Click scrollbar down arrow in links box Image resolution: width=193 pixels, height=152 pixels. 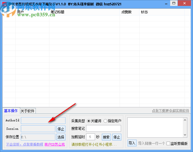pyautogui.click(x=185, y=135)
